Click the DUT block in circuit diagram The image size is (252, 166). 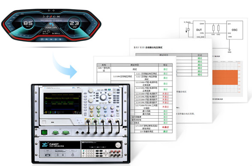(x=199, y=29)
